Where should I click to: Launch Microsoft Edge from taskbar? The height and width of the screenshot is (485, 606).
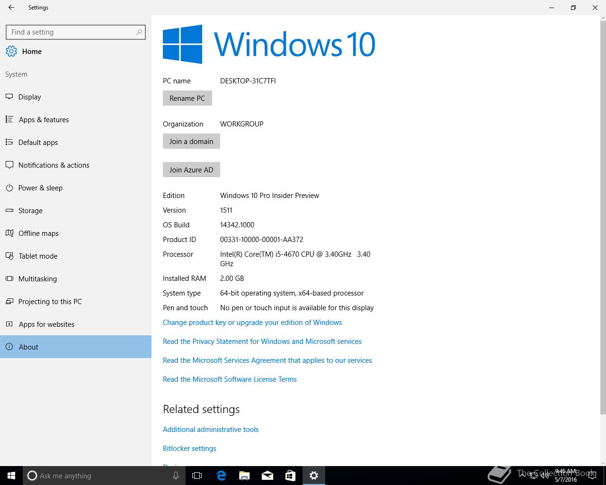[221, 476]
